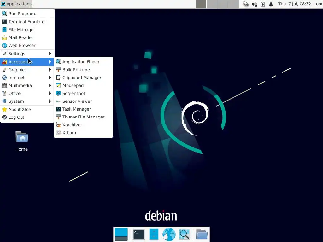Click Show Desktop in the bottom dock
The height and width of the screenshot is (242, 323).
coord(121,234)
